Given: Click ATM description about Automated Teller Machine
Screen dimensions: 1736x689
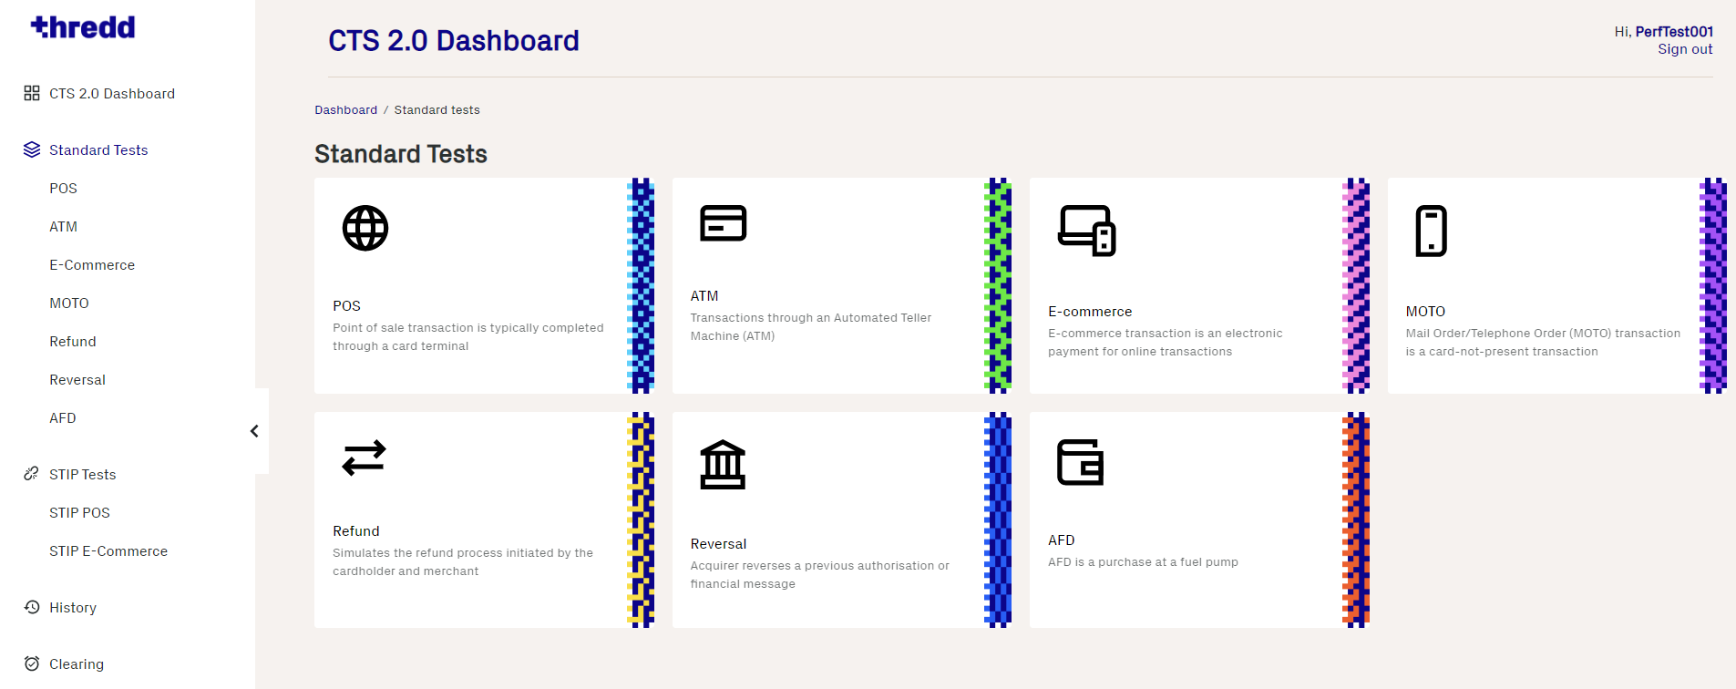Looking at the screenshot, I should point(811,326).
